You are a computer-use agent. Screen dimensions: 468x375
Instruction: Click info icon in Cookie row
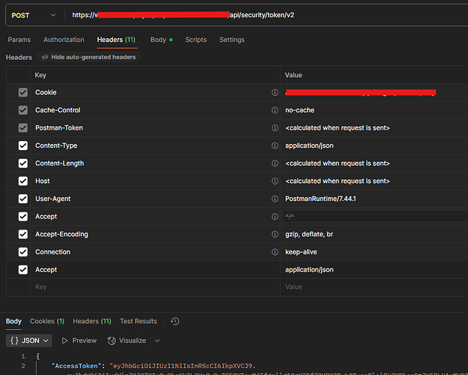(275, 93)
